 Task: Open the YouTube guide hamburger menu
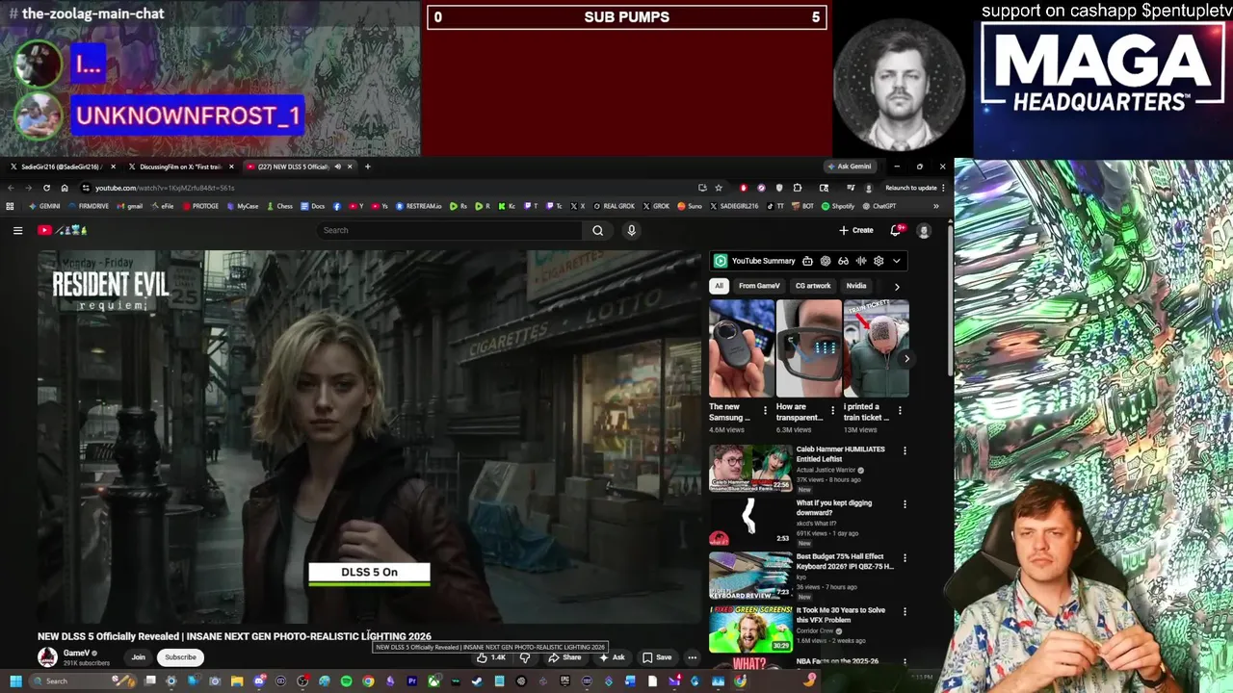[x=17, y=230]
